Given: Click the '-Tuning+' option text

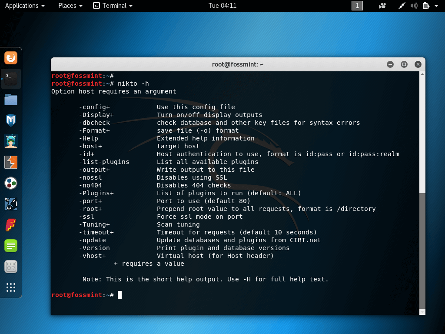Looking at the screenshot, I should coord(94,225).
